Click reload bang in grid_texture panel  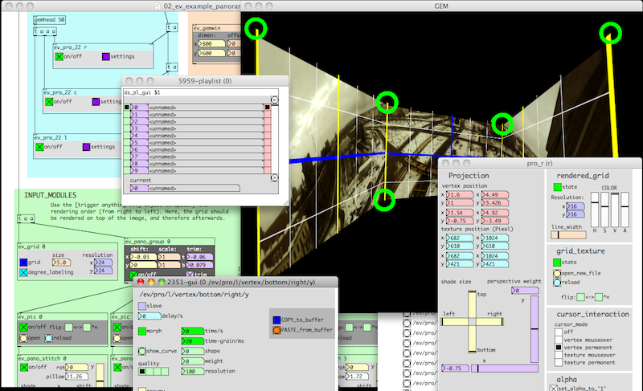point(557,282)
